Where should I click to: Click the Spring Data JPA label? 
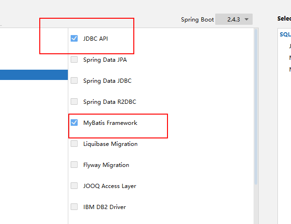tap(105, 59)
